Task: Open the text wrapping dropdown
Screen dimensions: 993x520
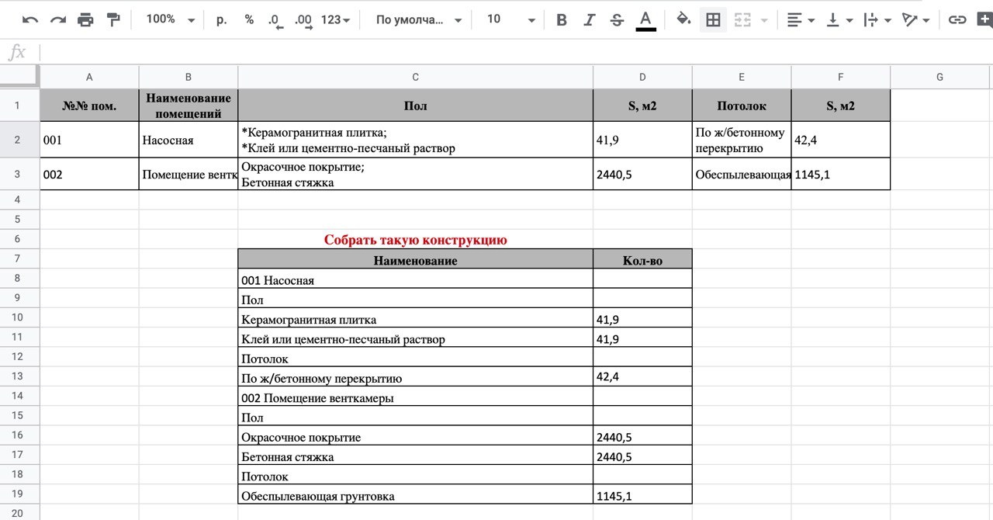Action: coord(877,19)
